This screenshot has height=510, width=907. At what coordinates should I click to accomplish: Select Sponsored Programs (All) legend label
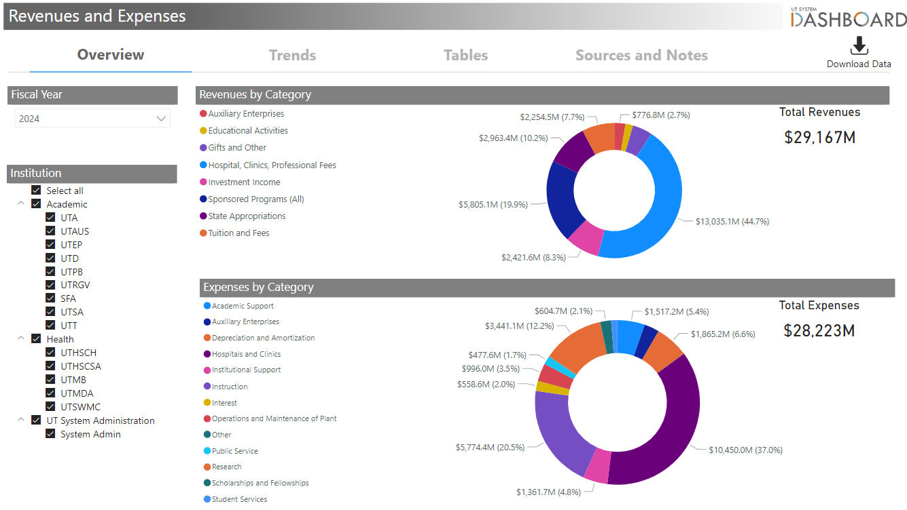[256, 199]
